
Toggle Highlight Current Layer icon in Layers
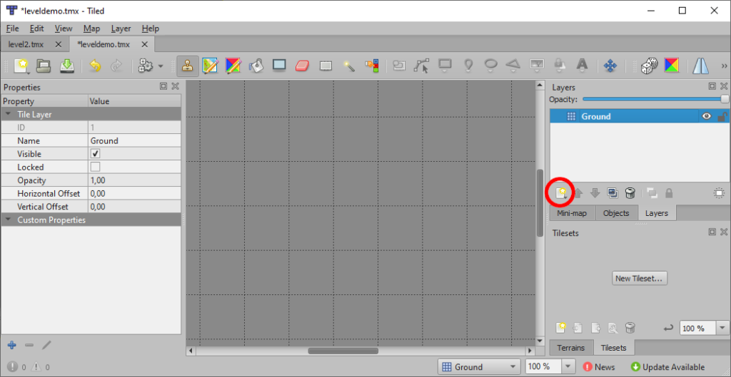(x=720, y=193)
